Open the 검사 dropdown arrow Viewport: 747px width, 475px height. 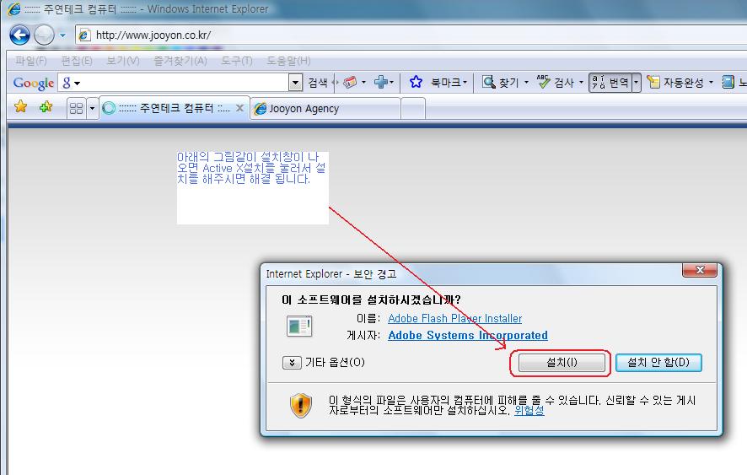[581, 83]
